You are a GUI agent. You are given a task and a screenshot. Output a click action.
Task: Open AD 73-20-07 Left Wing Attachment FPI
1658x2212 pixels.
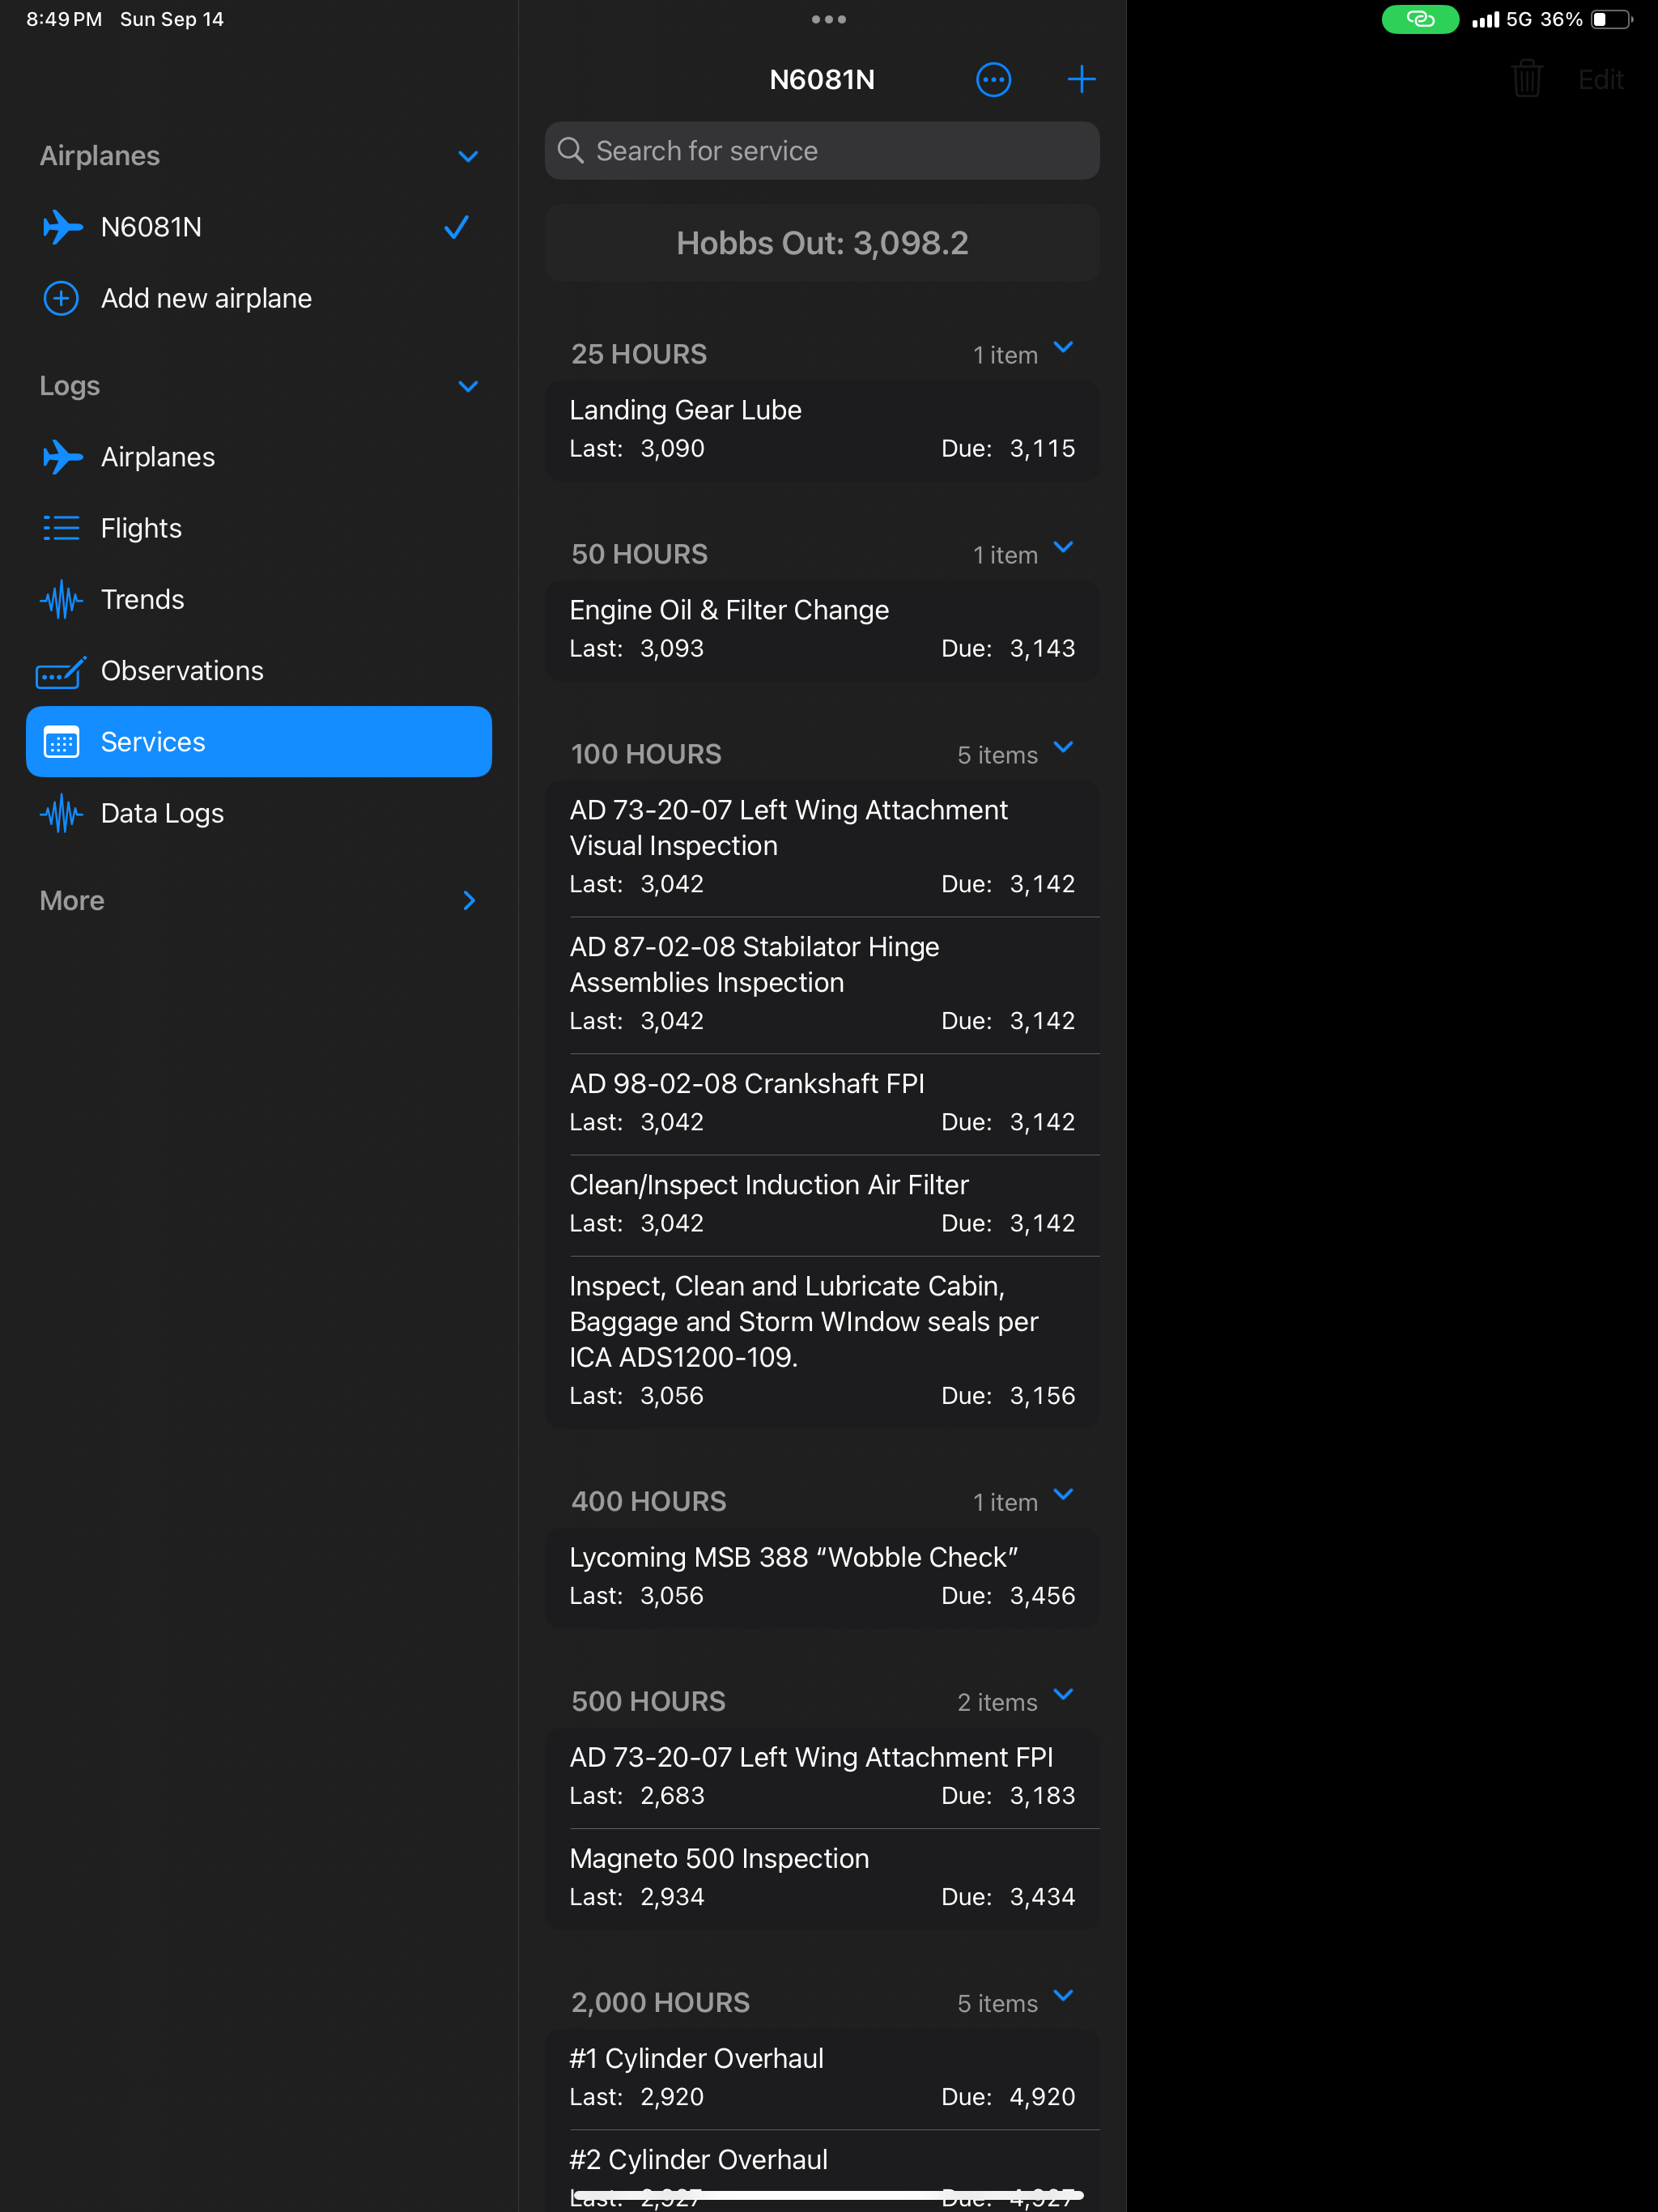822,1778
